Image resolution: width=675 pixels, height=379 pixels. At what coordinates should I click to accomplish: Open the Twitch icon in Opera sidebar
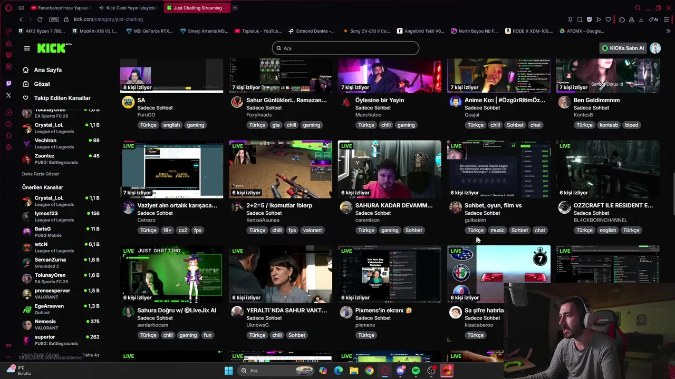click(x=8, y=84)
